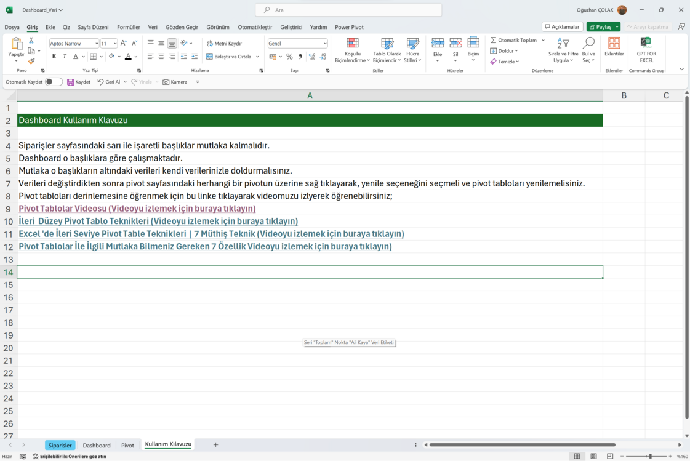This screenshot has height=461, width=690.
Task: Select row 14 header
Action: pyautogui.click(x=9, y=272)
